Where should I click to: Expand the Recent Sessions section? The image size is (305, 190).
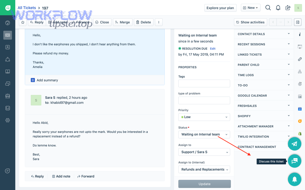pos(264,44)
